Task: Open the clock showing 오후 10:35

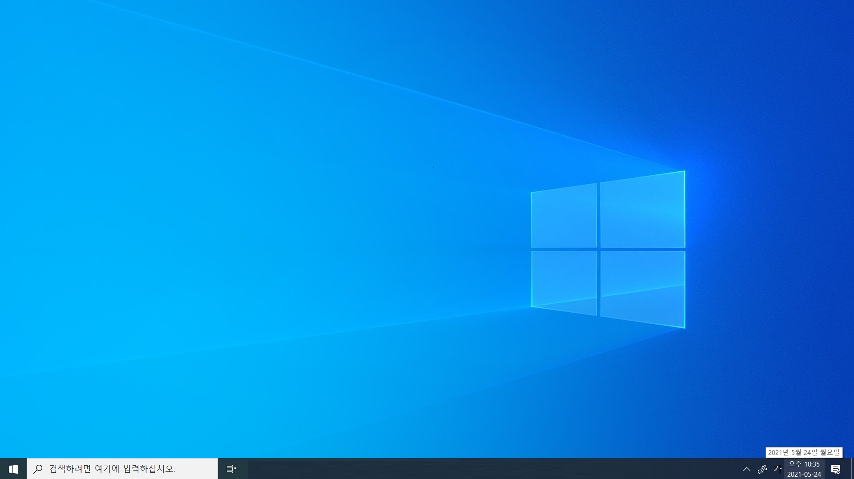Action: [x=804, y=469]
